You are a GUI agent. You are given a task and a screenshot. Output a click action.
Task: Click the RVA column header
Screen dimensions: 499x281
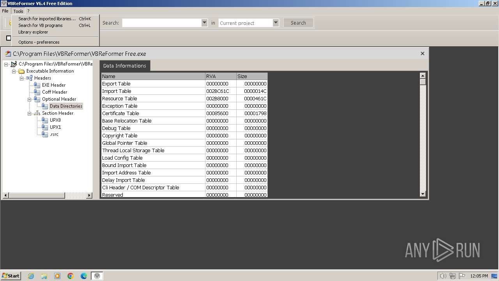tap(221, 76)
